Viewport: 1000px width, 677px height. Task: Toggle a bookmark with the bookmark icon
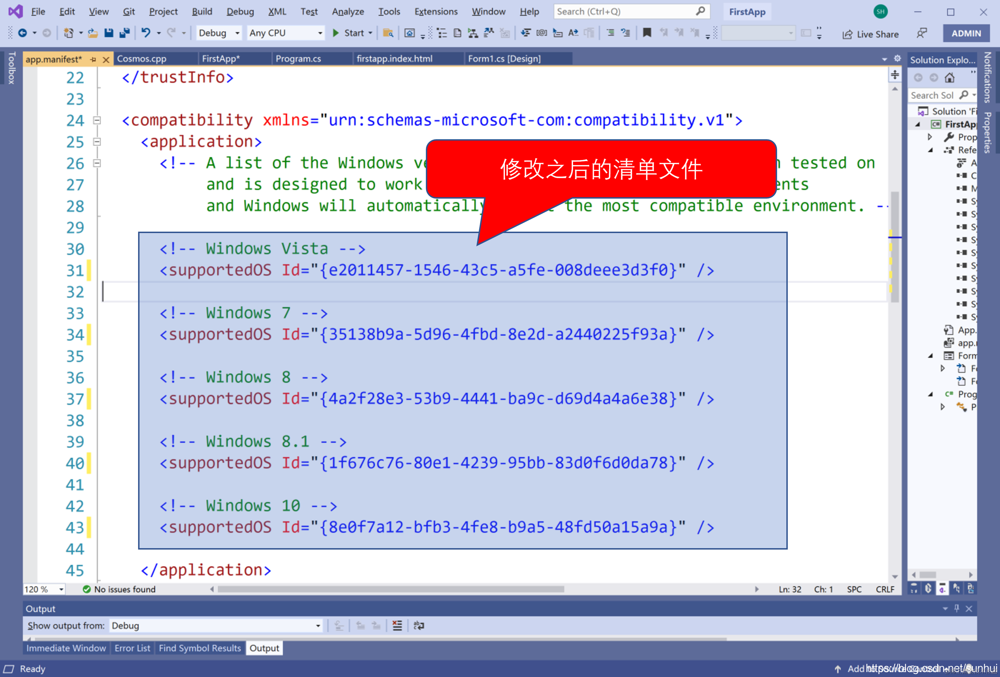pyautogui.click(x=647, y=33)
